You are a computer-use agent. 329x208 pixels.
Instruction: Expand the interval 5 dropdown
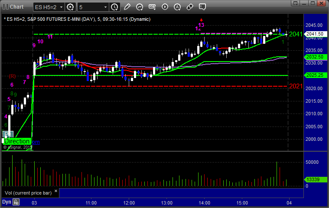pyautogui.click(x=106, y=7)
